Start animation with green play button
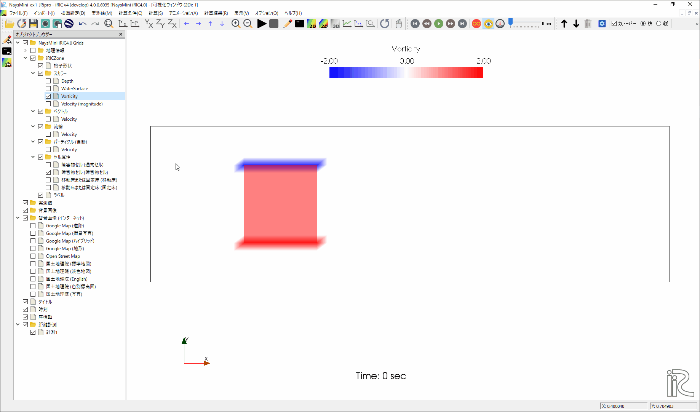700x412 pixels. [x=439, y=24]
